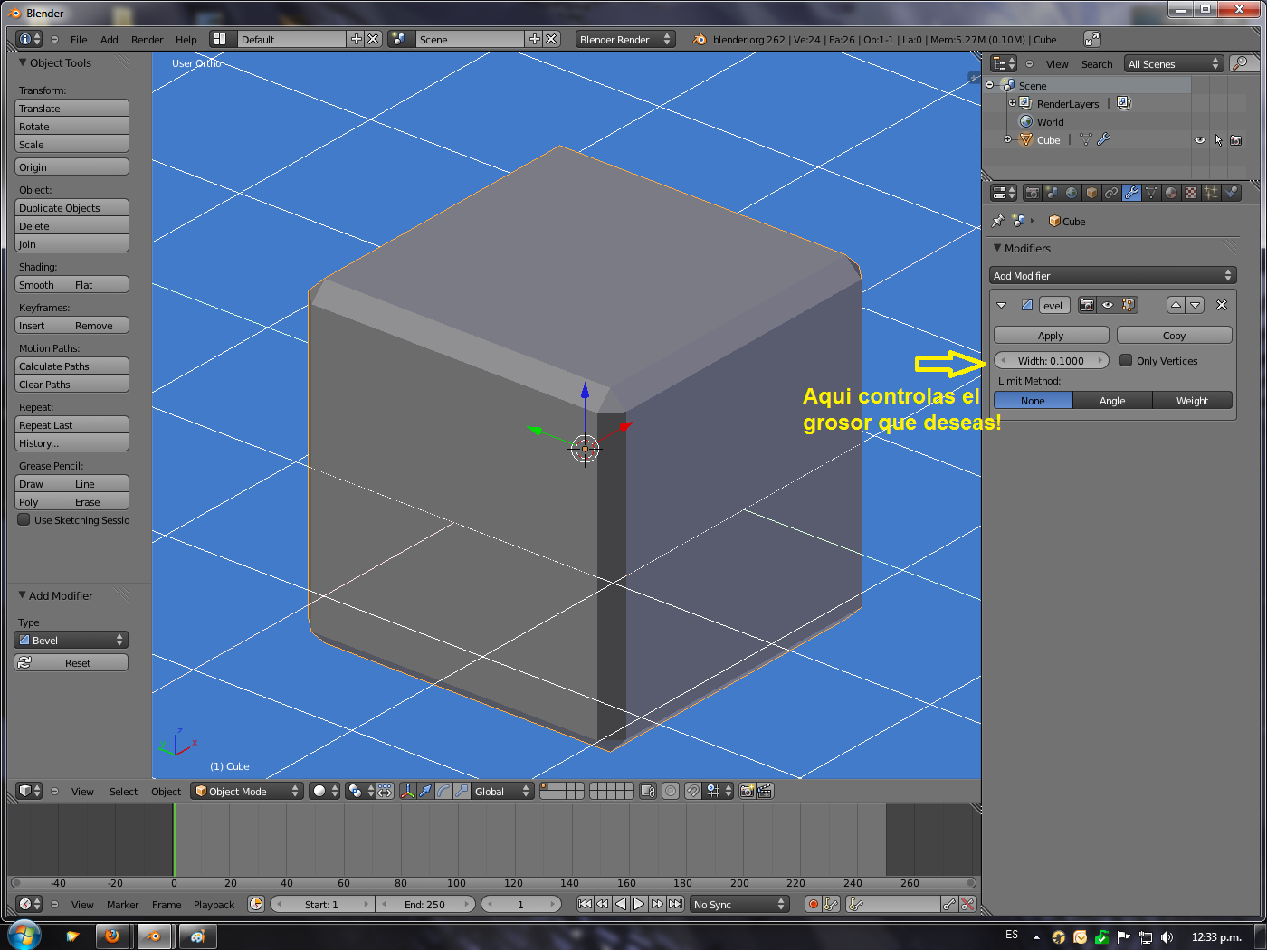Pin the properties context with pushpin icon

pos(998,221)
